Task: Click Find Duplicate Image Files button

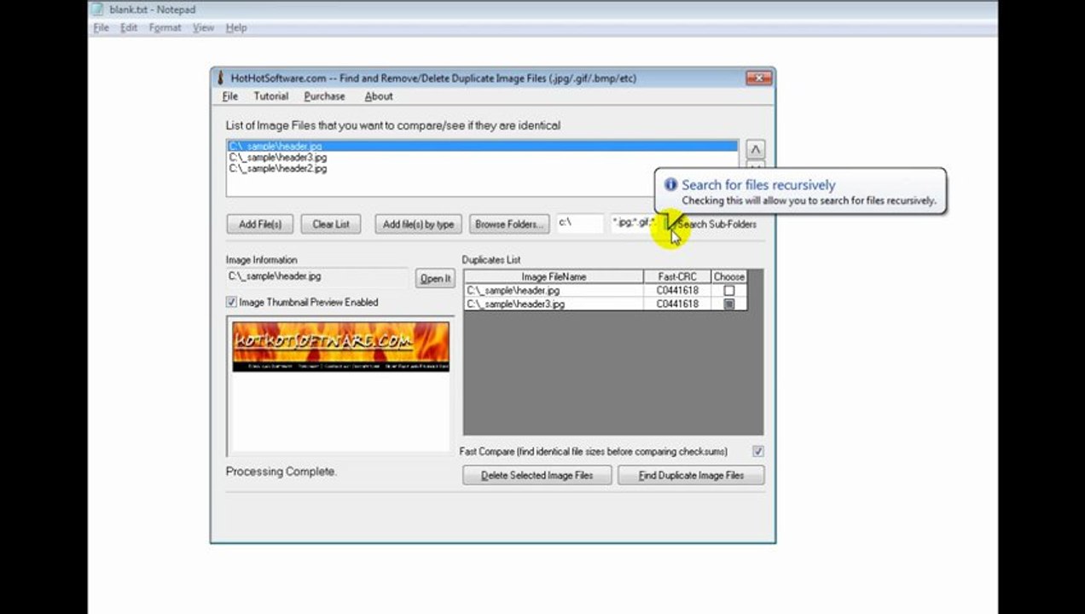Action: click(x=691, y=475)
